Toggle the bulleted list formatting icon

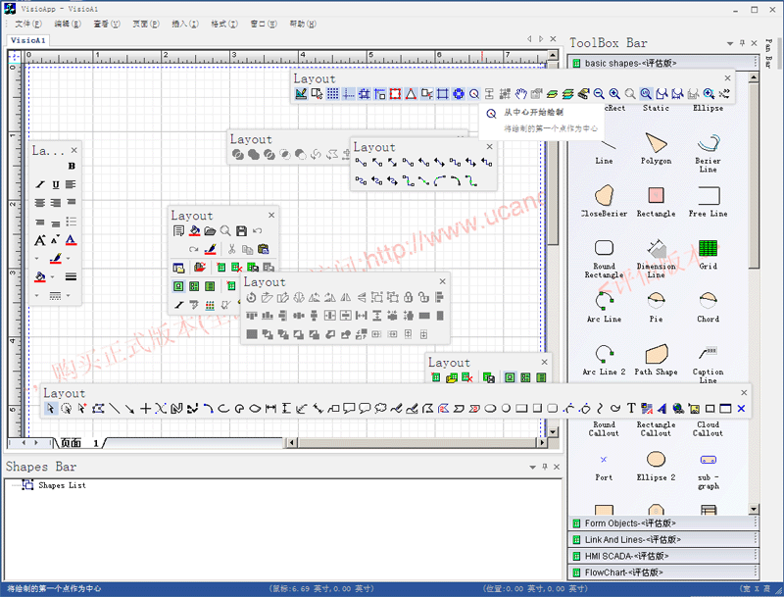[x=72, y=222]
